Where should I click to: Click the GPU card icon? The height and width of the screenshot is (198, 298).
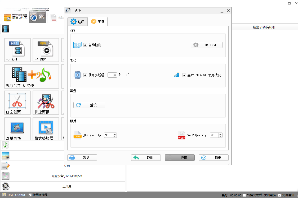pyautogui.click(x=78, y=45)
